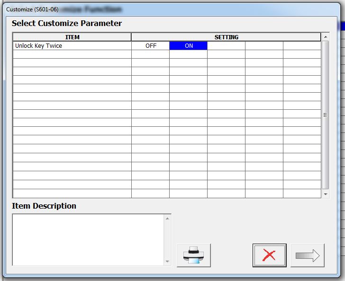
Task: Click the Item Description label
Action: click(44, 206)
